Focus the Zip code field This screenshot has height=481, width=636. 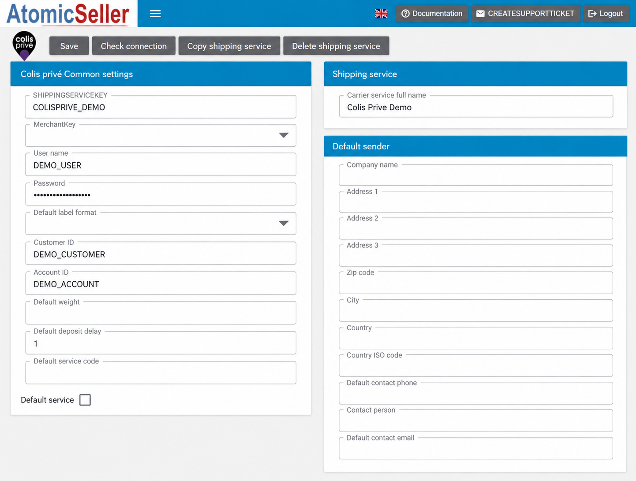coord(476,283)
